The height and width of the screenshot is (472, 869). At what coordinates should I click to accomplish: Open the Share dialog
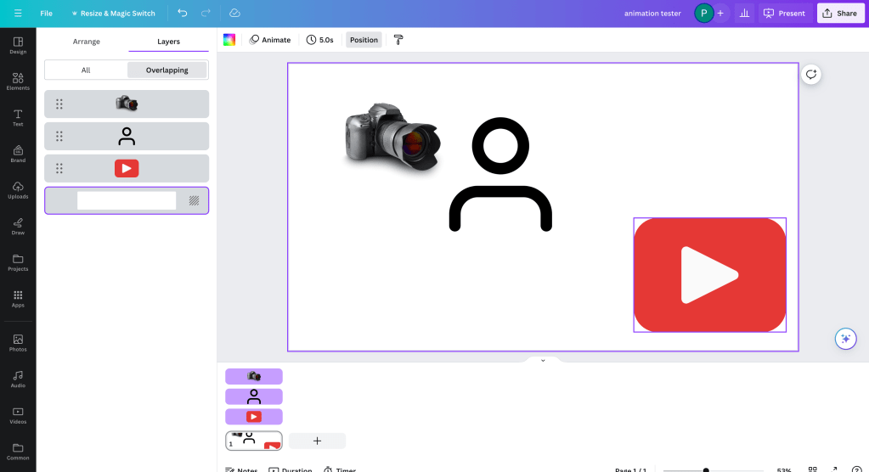[839, 14]
